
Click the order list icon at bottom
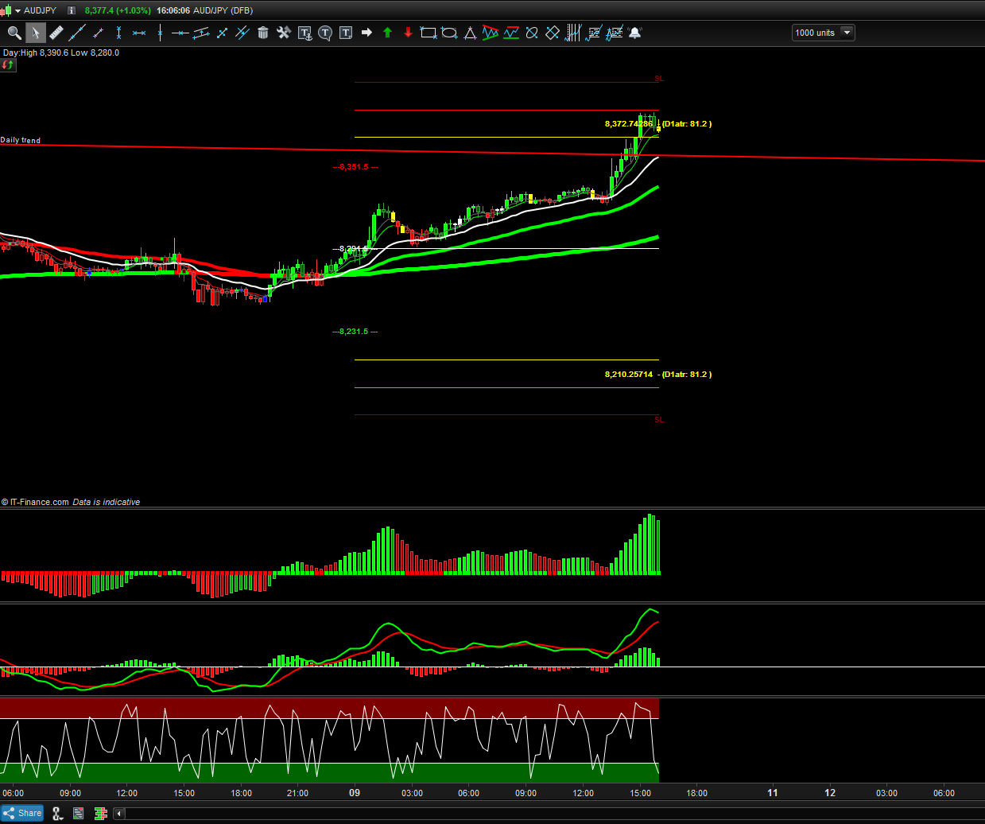pos(78,813)
